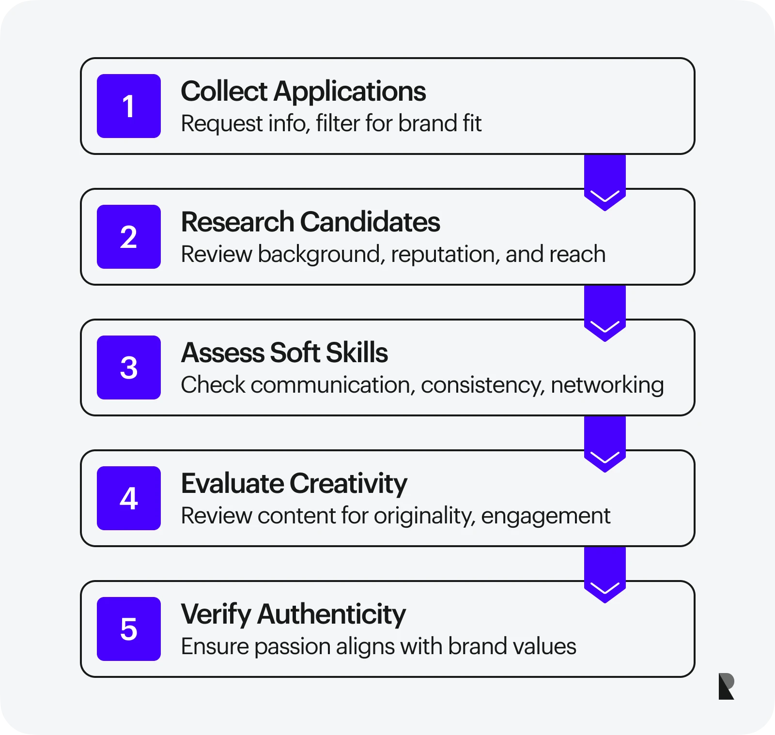Select the purple number 3 badge
The height and width of the screenshot is (735, 775).
click(128, 367)
